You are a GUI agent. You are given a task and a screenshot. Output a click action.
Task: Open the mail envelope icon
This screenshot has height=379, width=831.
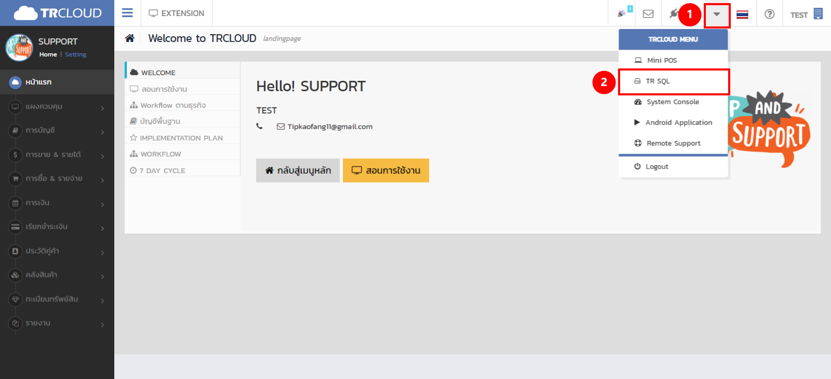[648, 13]
